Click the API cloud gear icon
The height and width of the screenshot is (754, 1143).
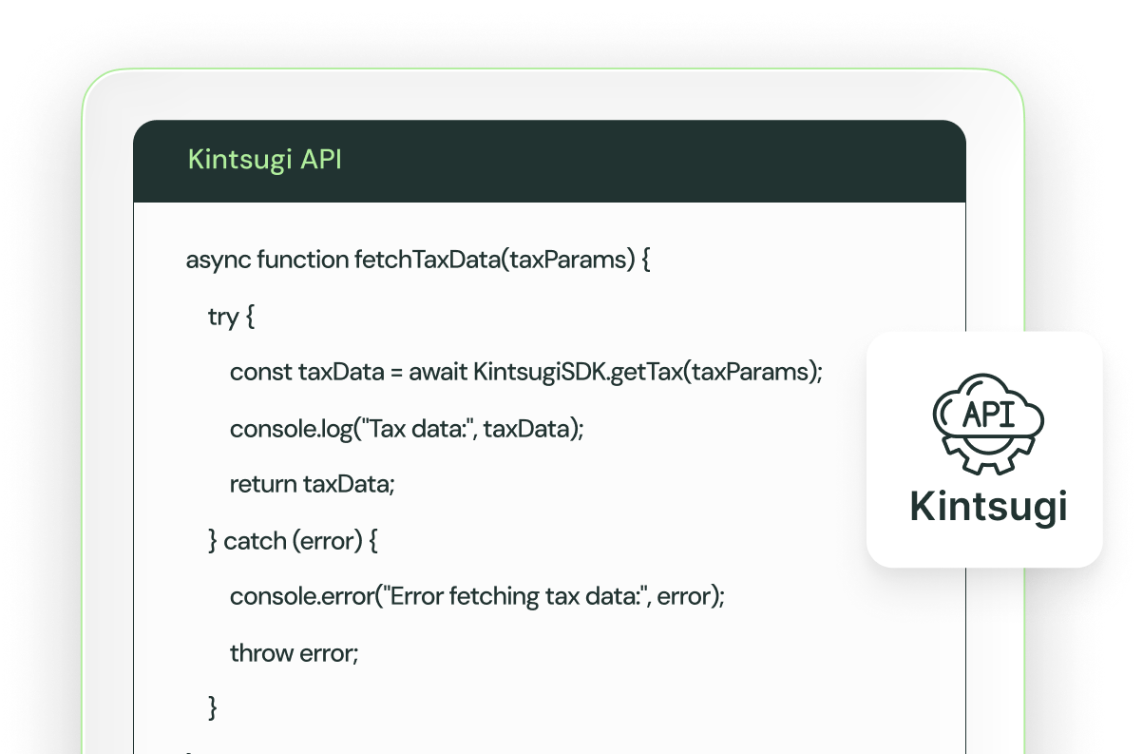point(988,423)
